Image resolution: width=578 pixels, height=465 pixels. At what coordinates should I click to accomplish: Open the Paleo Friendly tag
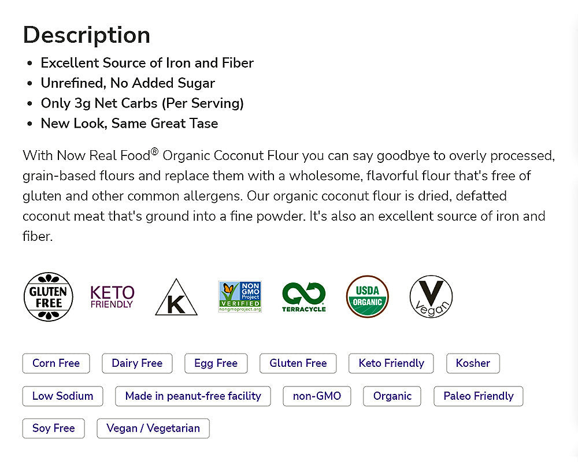click(478, 396)
